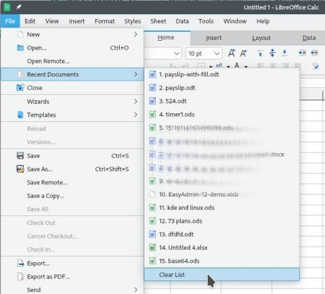
Task: Switch to the Layout ribbon tab
Action: point(261,38)
